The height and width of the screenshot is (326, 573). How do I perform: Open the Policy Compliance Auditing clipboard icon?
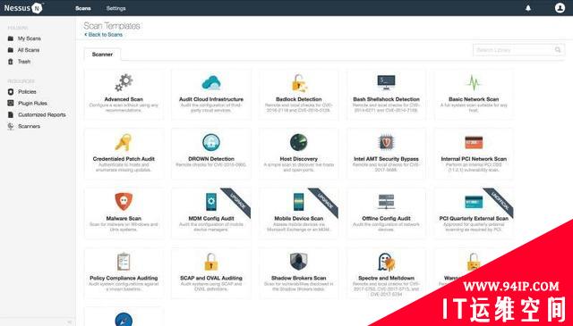click(124, 262)
